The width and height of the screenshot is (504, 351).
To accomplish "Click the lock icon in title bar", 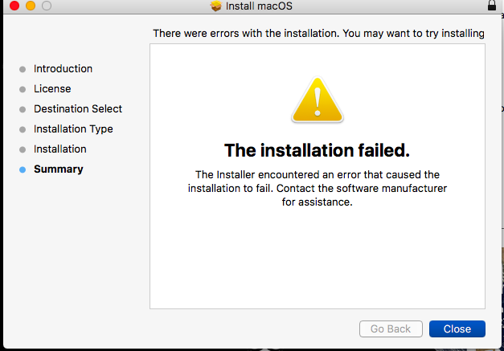I will click(x=492, y=6).
